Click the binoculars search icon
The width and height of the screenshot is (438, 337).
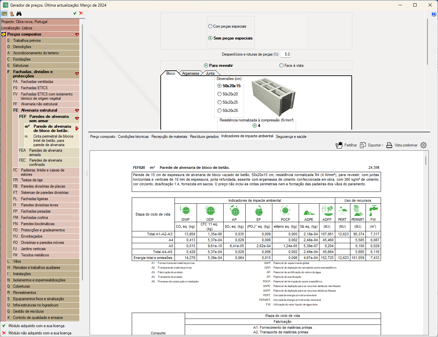click(19, 13)
